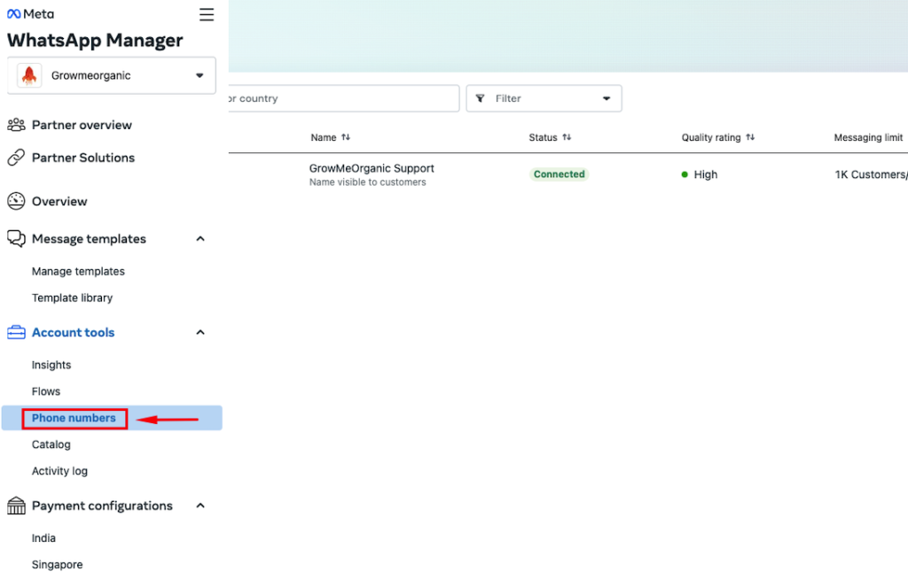
Task: Click the Overview gauge icon
Action: pyautogui.click(x=16, y=201)
